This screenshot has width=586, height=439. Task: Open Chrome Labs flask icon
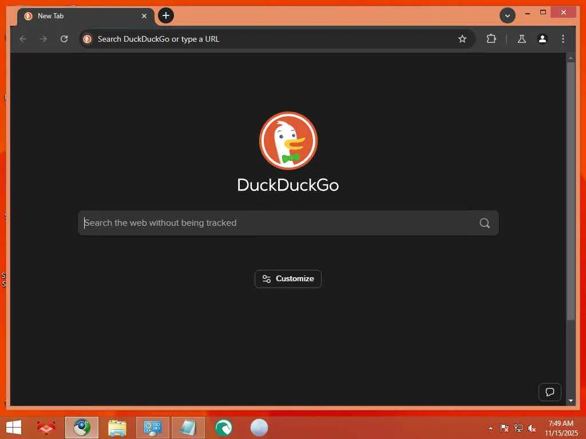click(522, 39)
